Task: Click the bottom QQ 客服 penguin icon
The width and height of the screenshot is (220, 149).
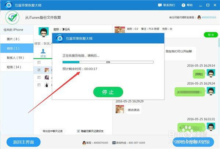Action: (x=84, y=143)
